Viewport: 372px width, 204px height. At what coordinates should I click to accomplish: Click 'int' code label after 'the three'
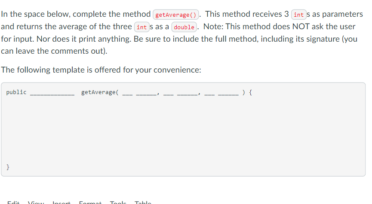point(141,27)
